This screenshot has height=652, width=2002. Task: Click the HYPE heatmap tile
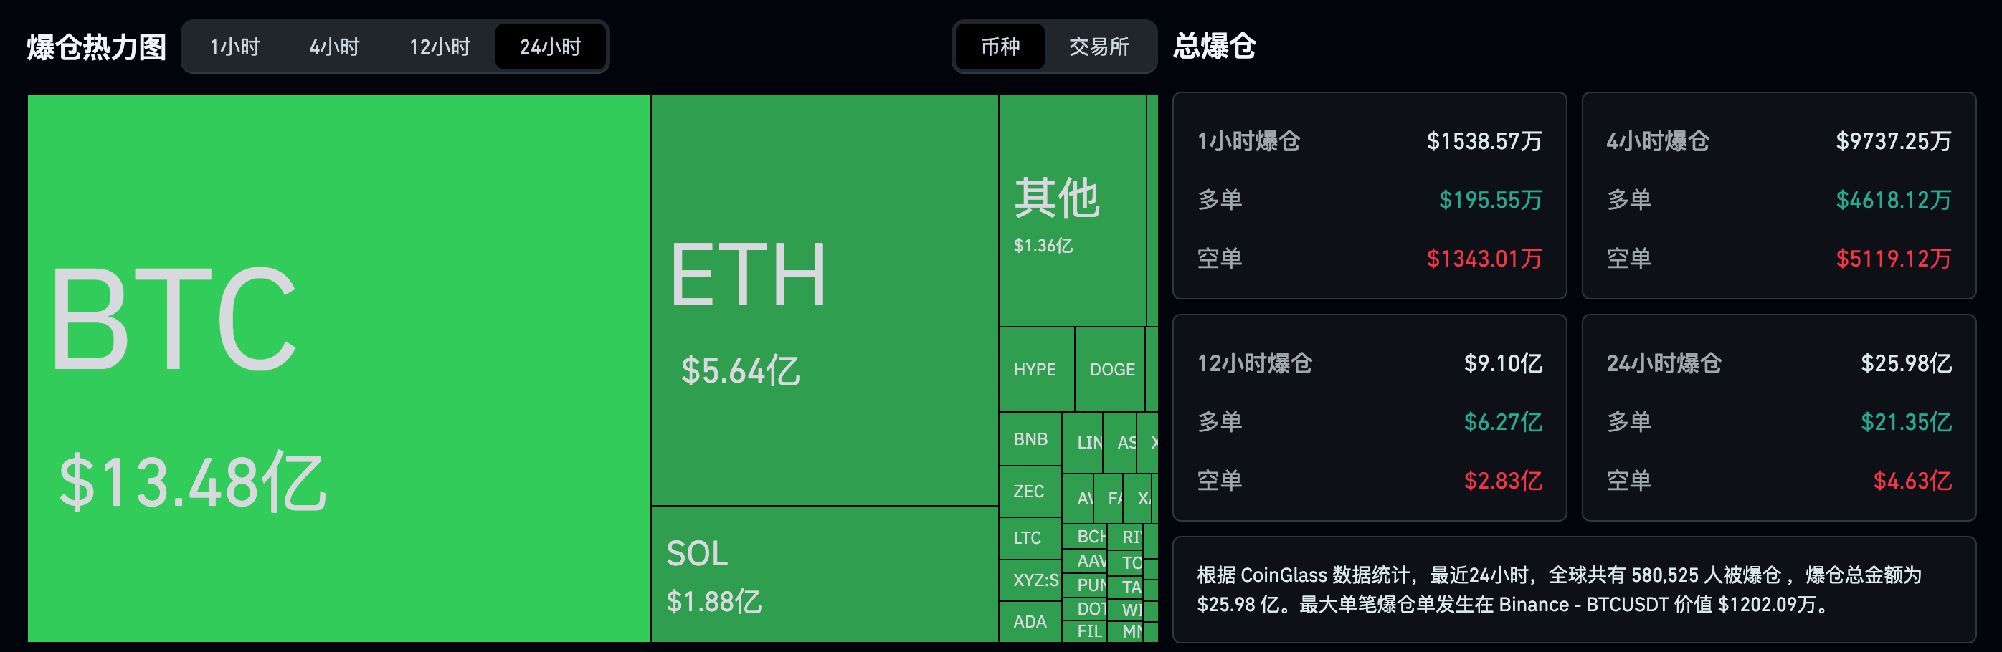click(1036, 370)
